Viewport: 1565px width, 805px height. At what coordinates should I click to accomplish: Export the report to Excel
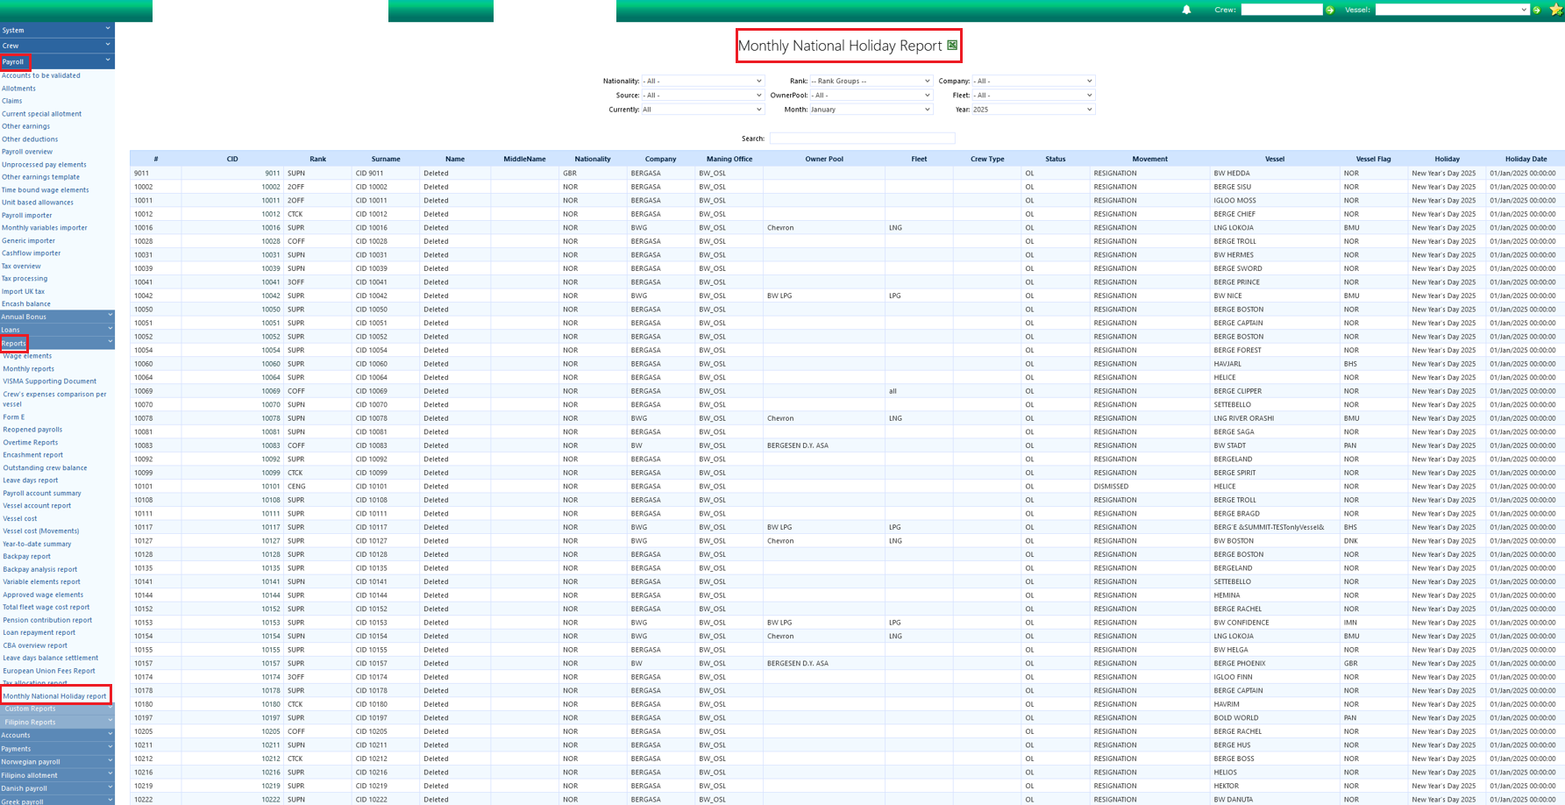(951, 46)
